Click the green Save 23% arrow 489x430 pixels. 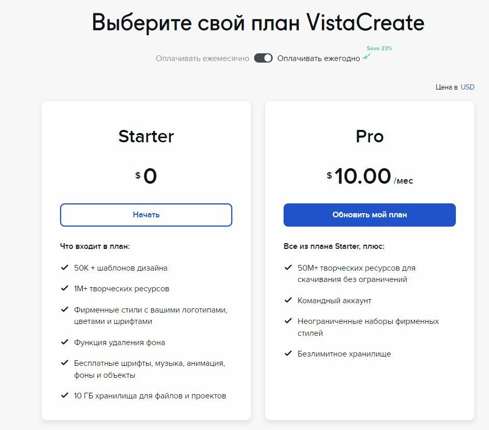click(367, 56)
